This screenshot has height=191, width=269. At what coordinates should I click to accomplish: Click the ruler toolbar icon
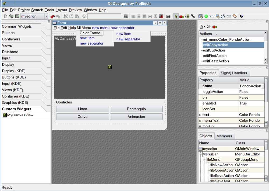pyautogui.click(x=229, y=16)
